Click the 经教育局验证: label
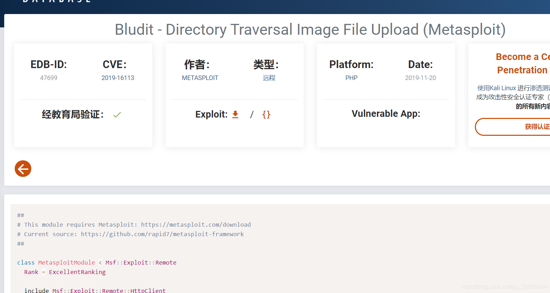This screenshot has width=550, height=293. point(73,114)
